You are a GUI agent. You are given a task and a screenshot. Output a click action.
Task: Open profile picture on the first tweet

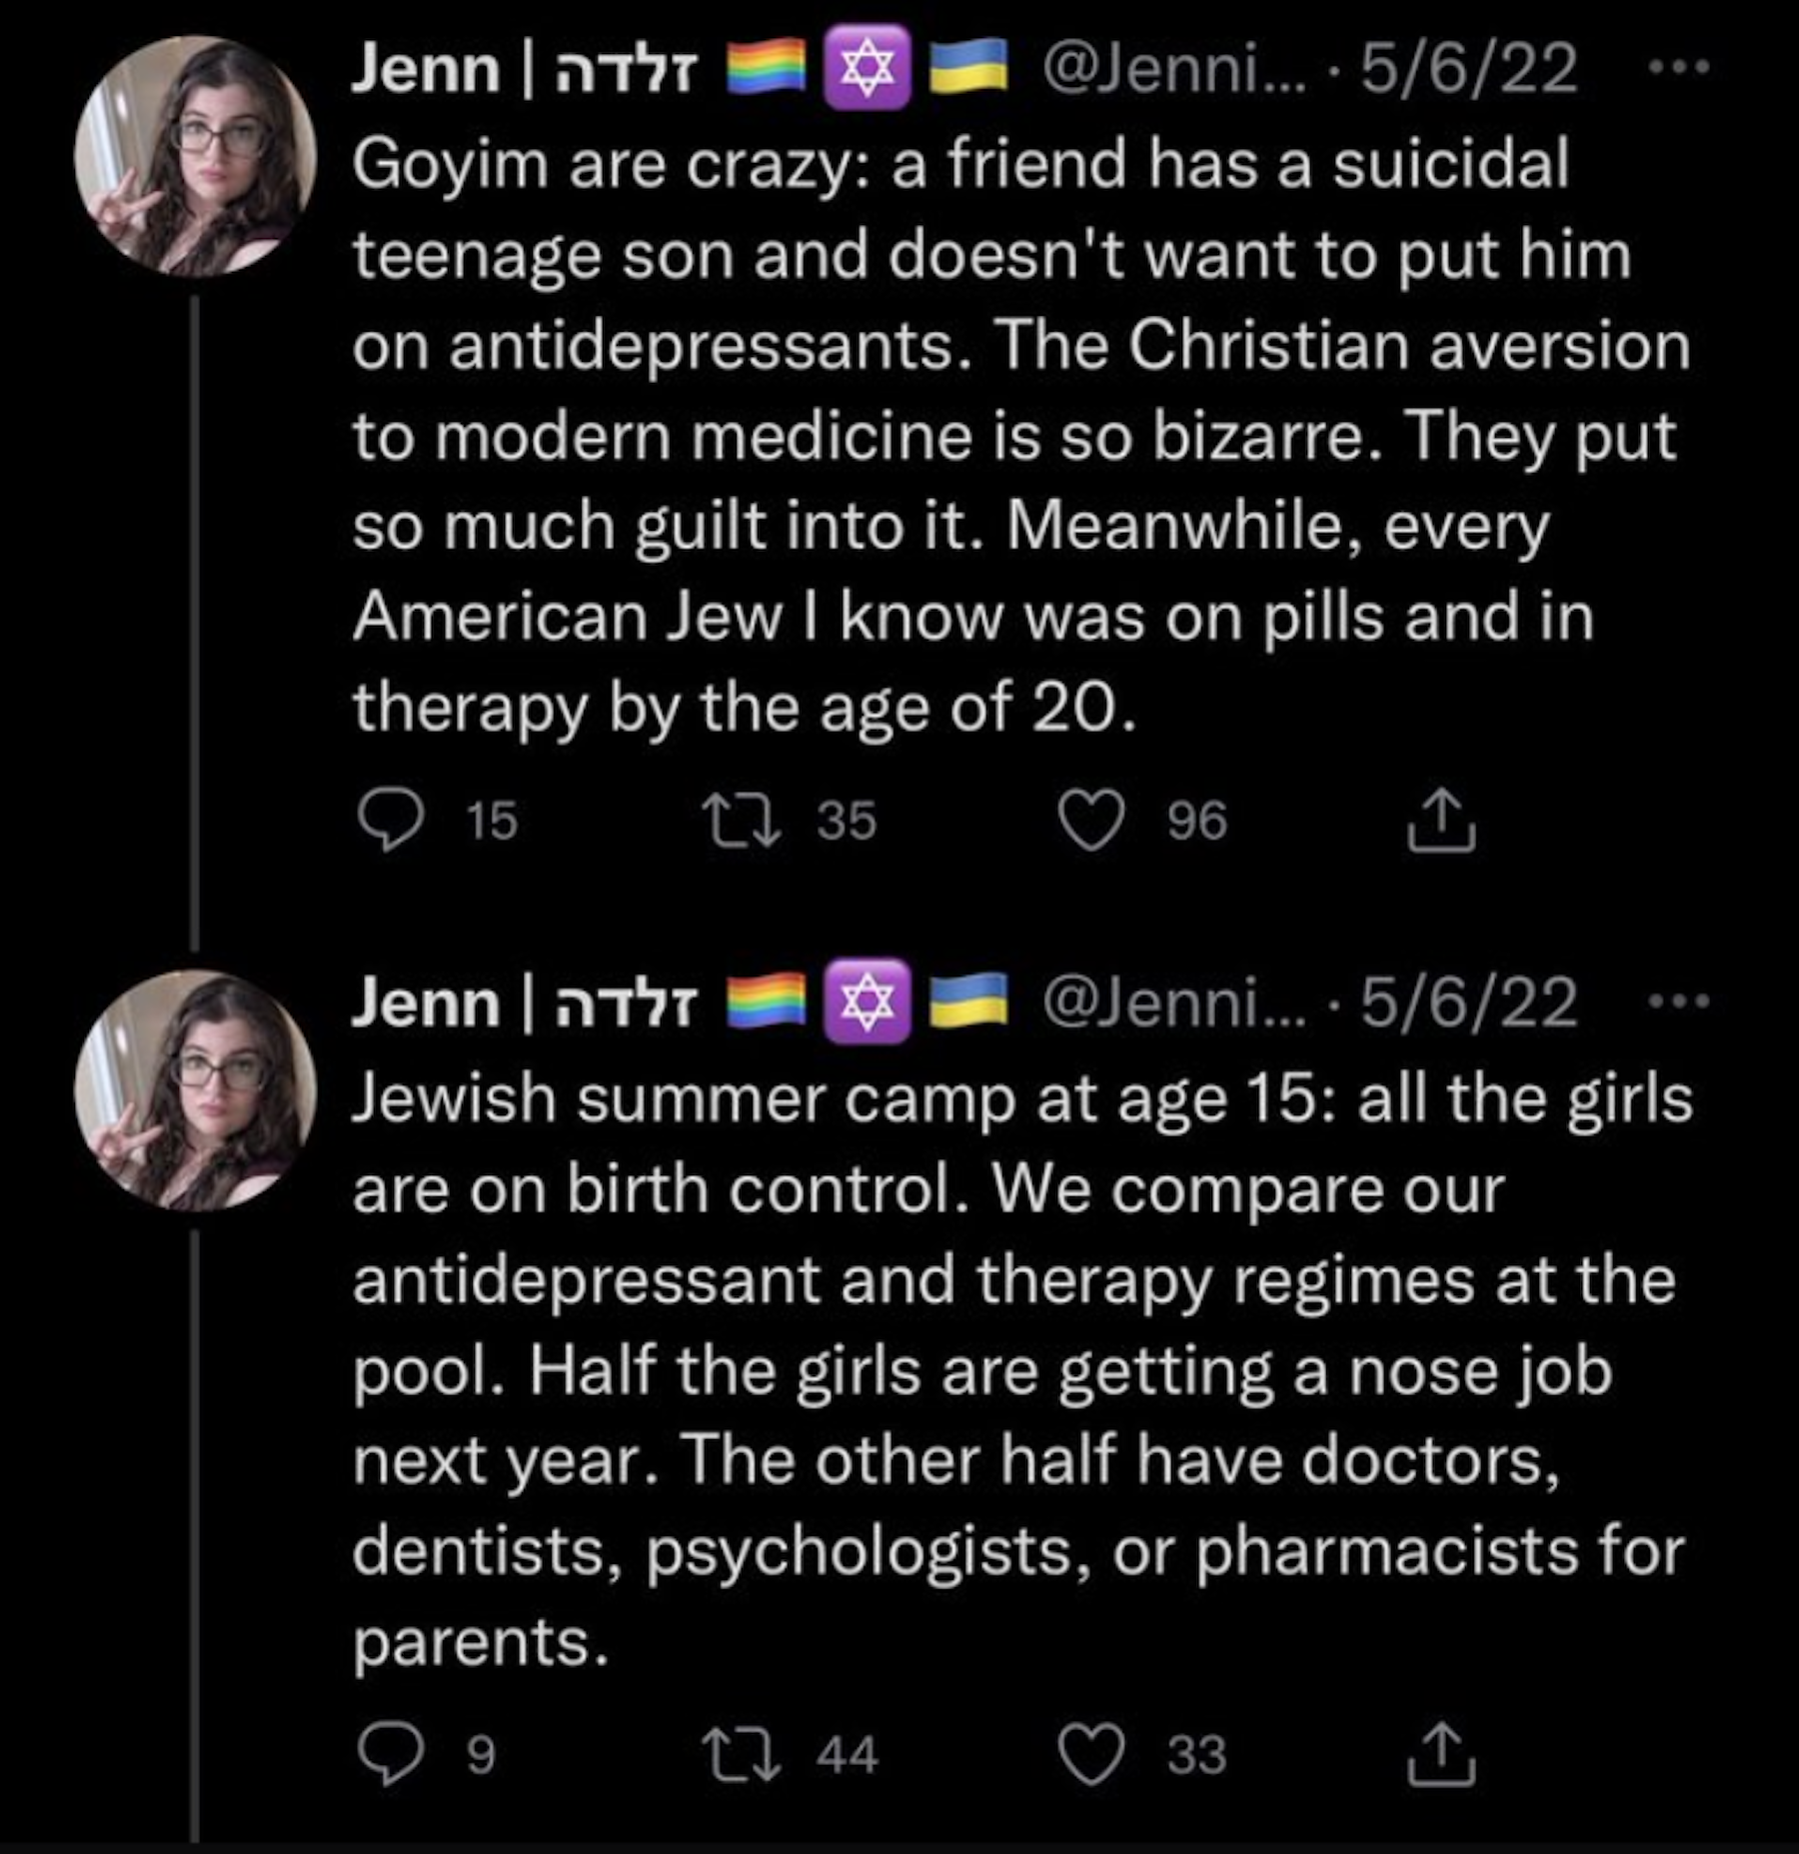[196, 156]
